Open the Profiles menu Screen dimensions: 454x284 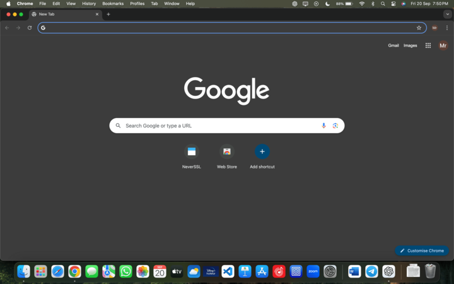pyautogui.click(x=137, y=4)
